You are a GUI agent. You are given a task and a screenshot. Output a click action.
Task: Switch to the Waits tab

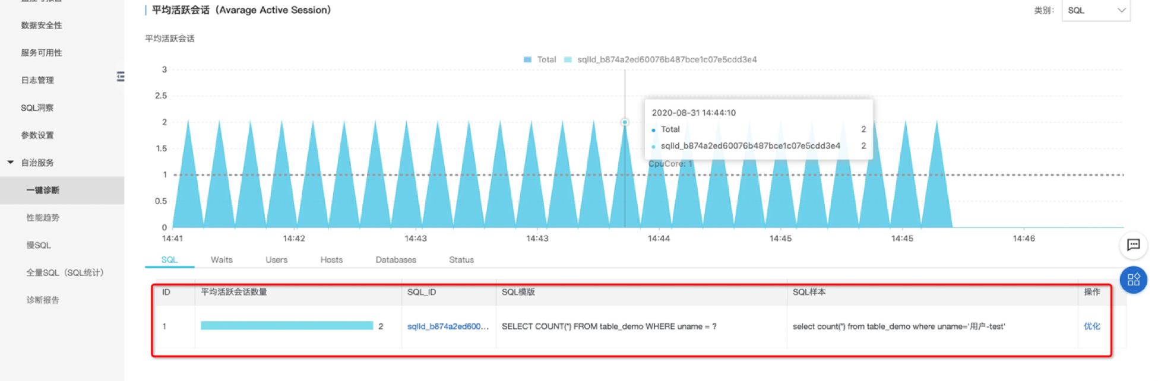pos(222,260)
